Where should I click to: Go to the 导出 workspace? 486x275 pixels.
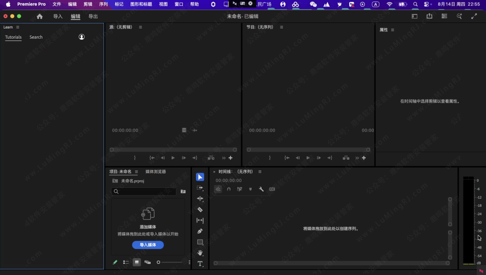coord(93,16)
